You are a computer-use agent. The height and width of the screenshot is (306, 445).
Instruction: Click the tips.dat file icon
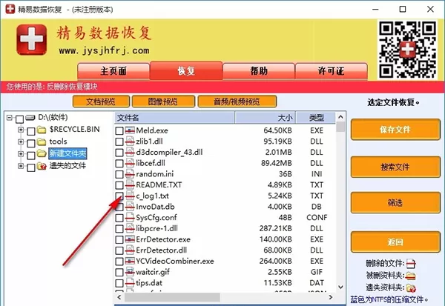point(130,283)
